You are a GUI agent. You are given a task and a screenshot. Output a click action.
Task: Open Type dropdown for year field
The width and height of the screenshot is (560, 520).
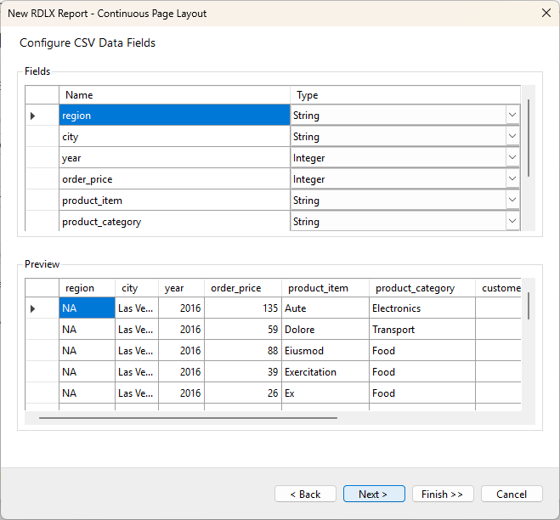512,158
